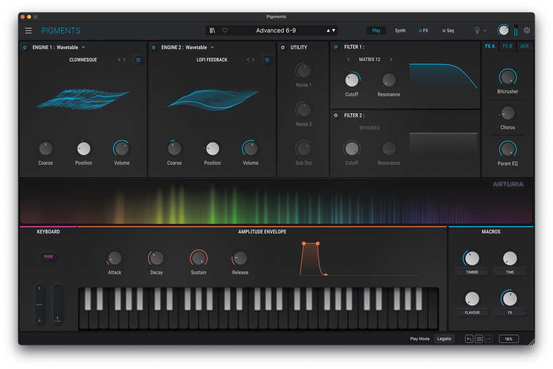553x369 pixels.
Task: Switch to the Seq view
Action: point(448,31)
